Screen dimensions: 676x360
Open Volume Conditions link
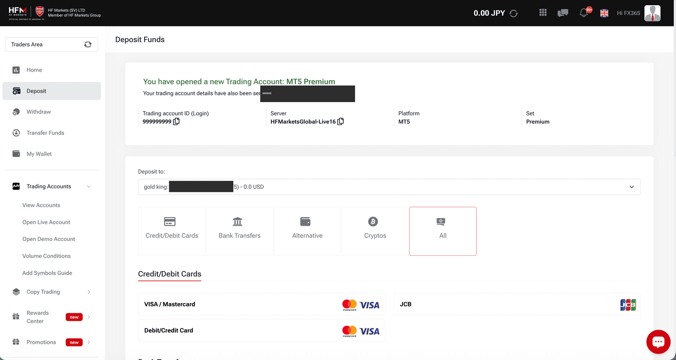[x=46, y=256]
